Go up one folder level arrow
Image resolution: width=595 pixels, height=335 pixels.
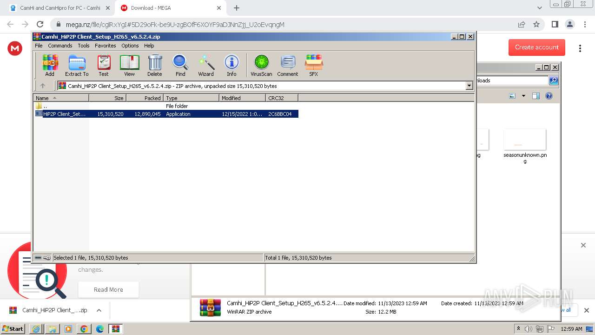click(x=43, y=86)
